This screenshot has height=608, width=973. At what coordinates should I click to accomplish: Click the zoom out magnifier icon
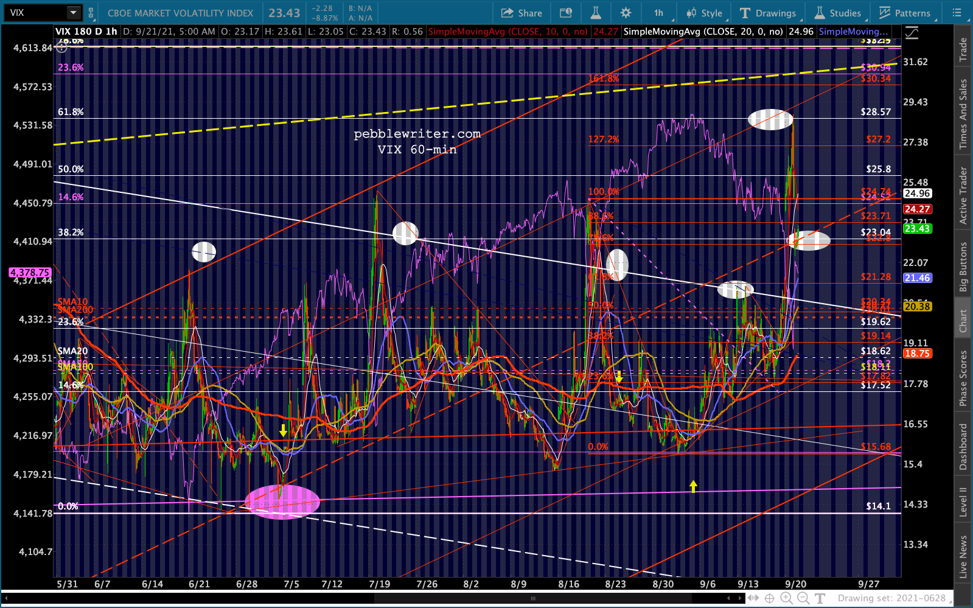pyautogui.click(x=803, y=598)
